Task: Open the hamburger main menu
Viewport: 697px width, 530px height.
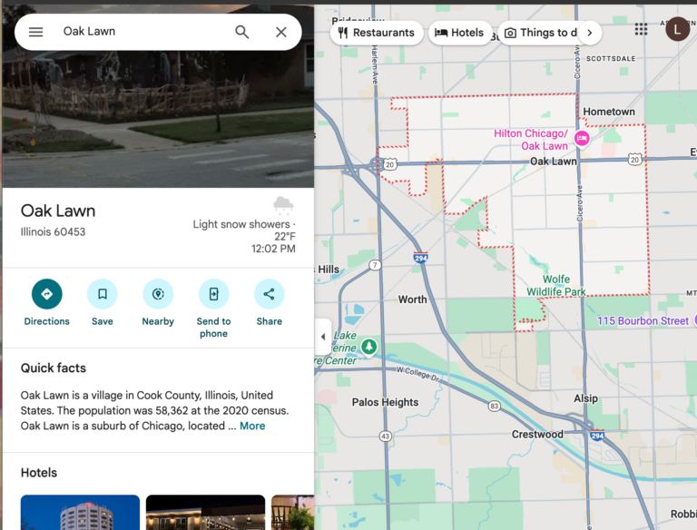Action: (x=35, y=32)
